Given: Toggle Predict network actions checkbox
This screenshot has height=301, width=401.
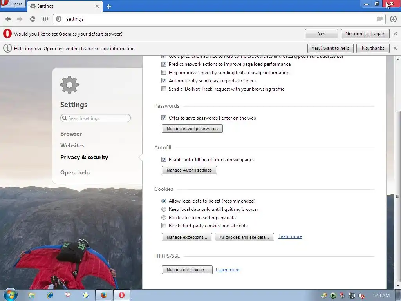Looking at the screenshot, I should 164,64.
